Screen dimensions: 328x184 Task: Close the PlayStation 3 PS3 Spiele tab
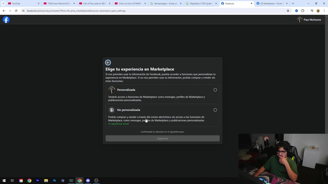[x=216, y=4]
